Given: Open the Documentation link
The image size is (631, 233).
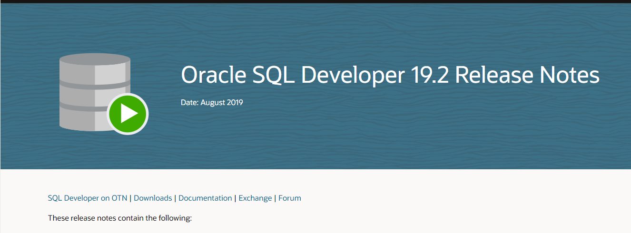Looking at the screenshot, I should click(205, 198).
